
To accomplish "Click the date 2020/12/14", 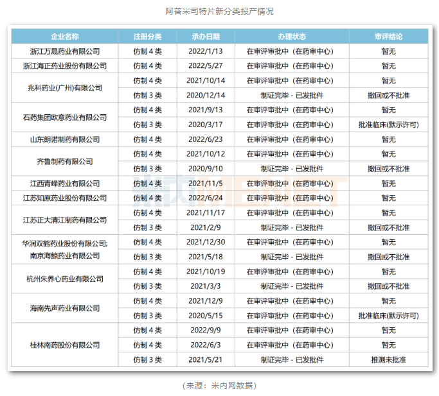I will pos(206,96).
